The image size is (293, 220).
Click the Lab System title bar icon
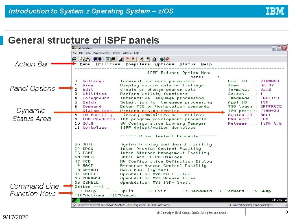click(74, 48)
